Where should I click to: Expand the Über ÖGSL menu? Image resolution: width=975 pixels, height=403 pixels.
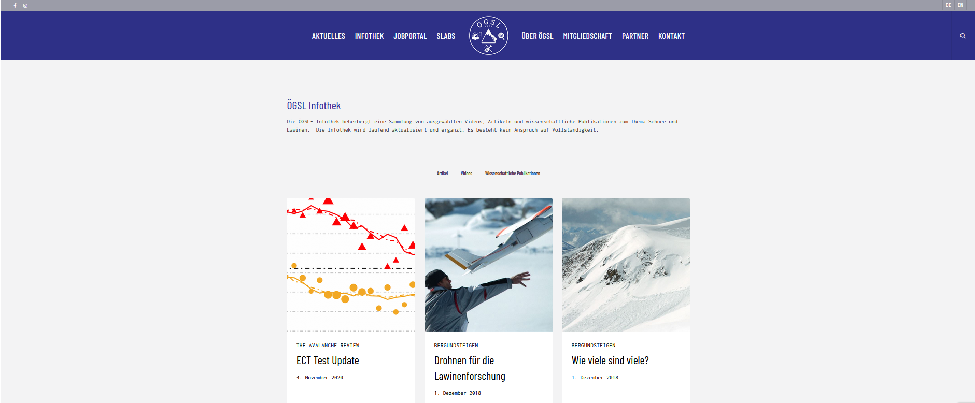coord(537,36)
